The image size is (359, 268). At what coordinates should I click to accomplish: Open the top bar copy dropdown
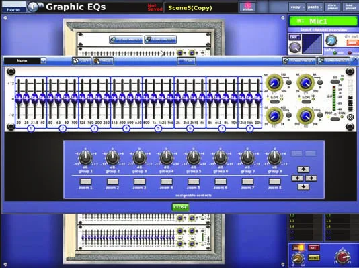click(x=296, y=7)
